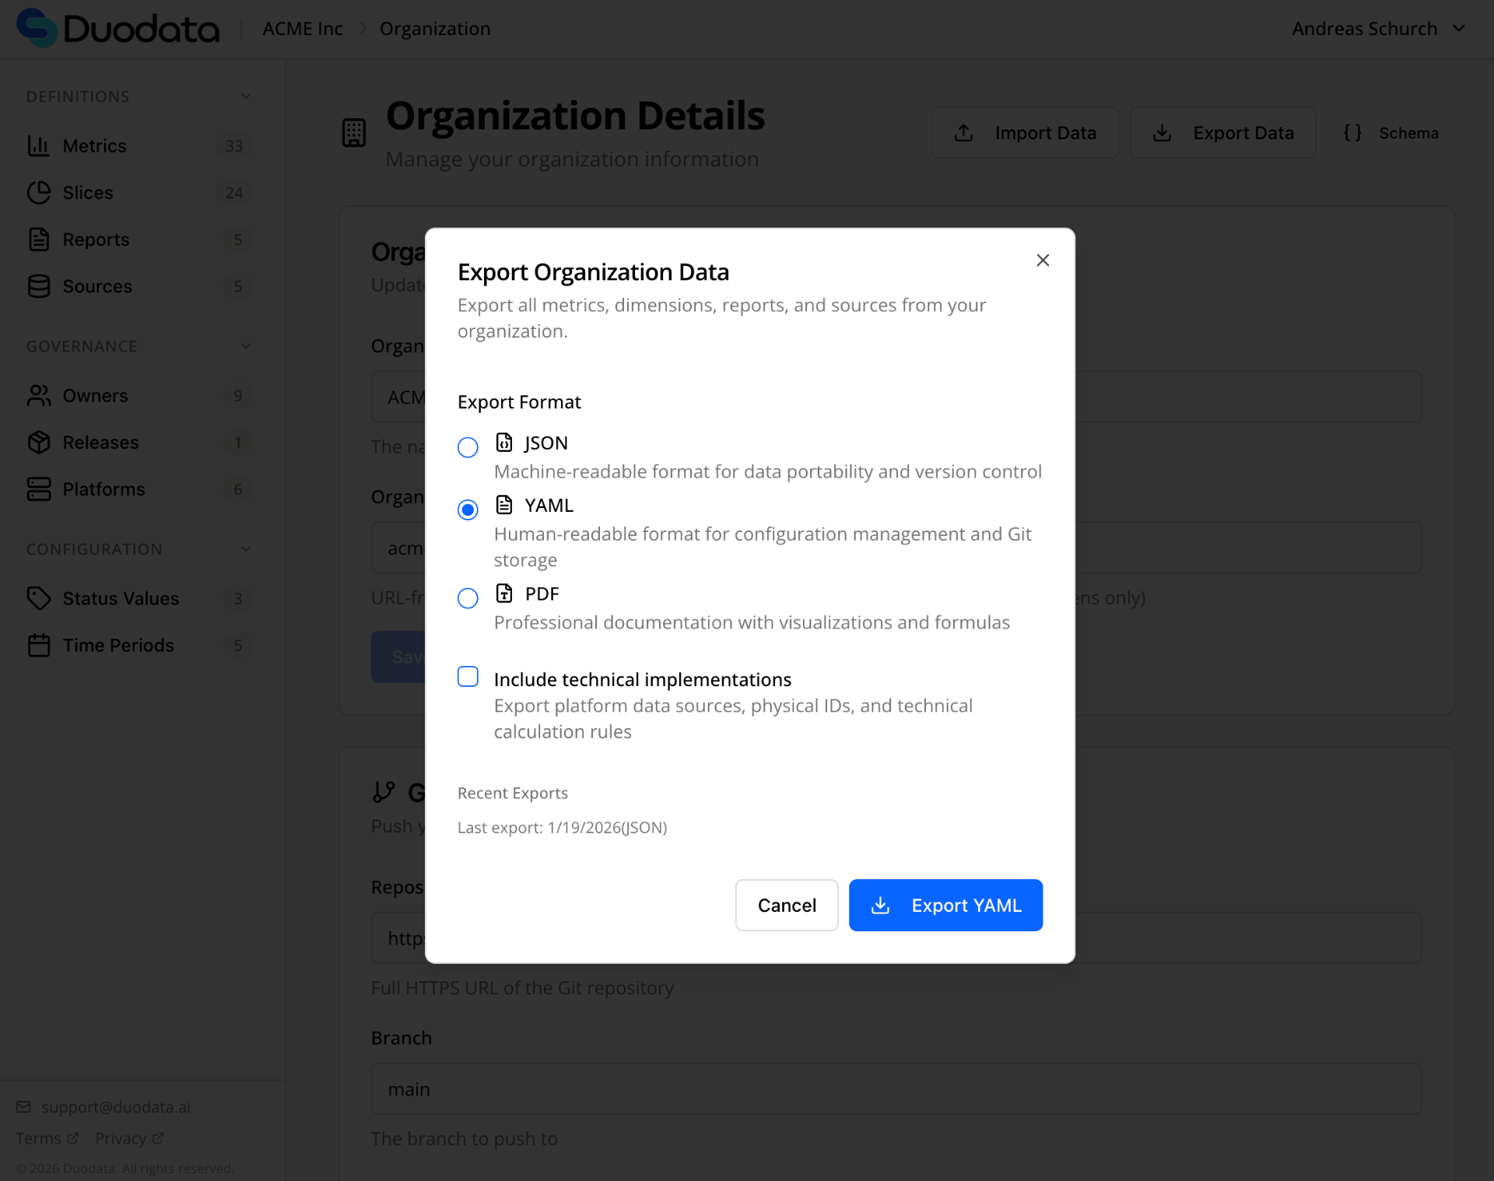Click the Time Periods calendar icon
Viewport: 1494px width, 1181px height.
[x=38, y=645]
